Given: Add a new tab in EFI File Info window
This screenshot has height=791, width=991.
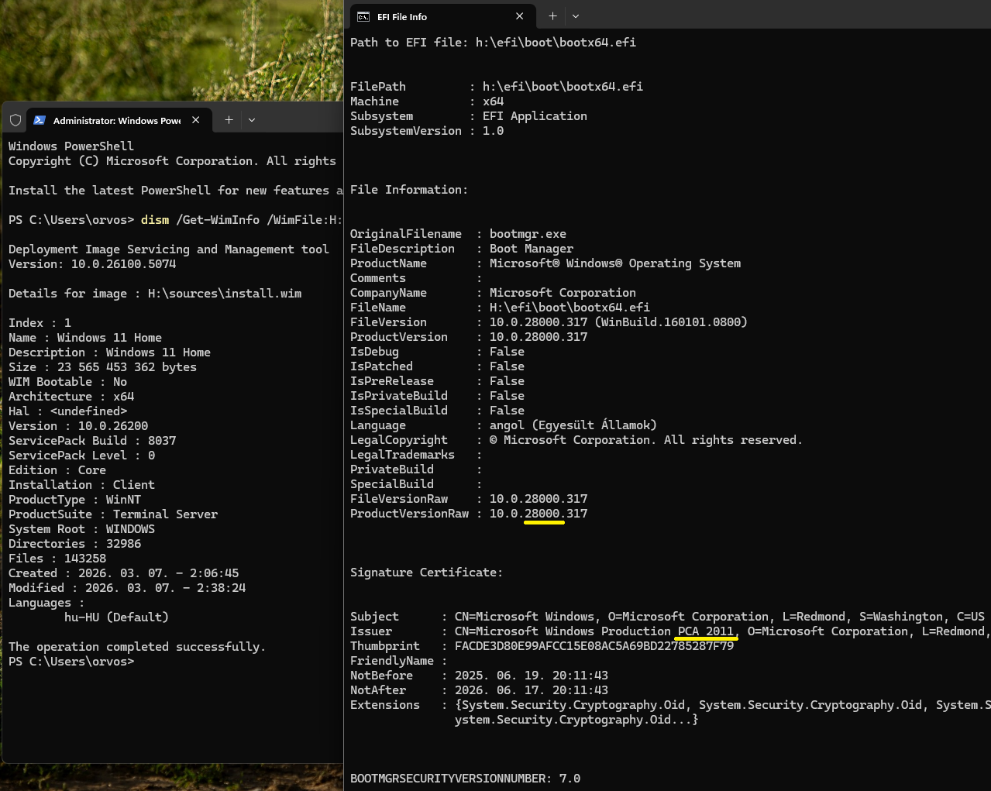Looking at the screenshot, I should coord(552,16).
